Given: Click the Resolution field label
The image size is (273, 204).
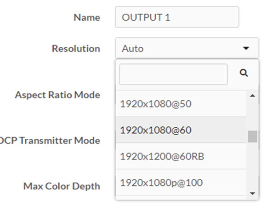Looking at the screenshot, I should [x=76, y=48].
